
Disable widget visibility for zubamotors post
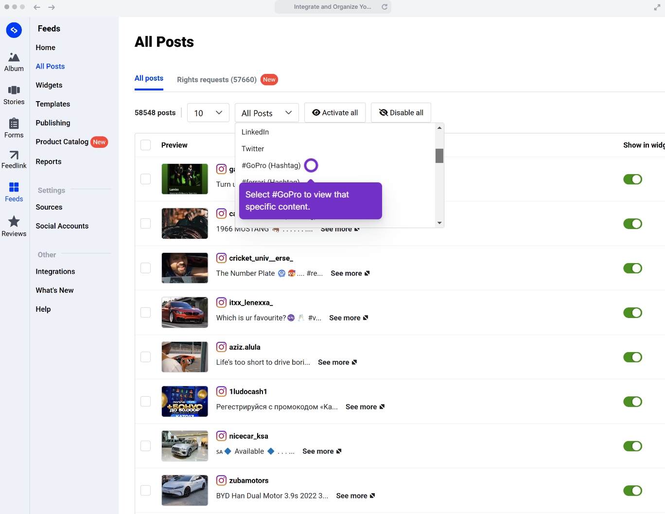[632, 491]
